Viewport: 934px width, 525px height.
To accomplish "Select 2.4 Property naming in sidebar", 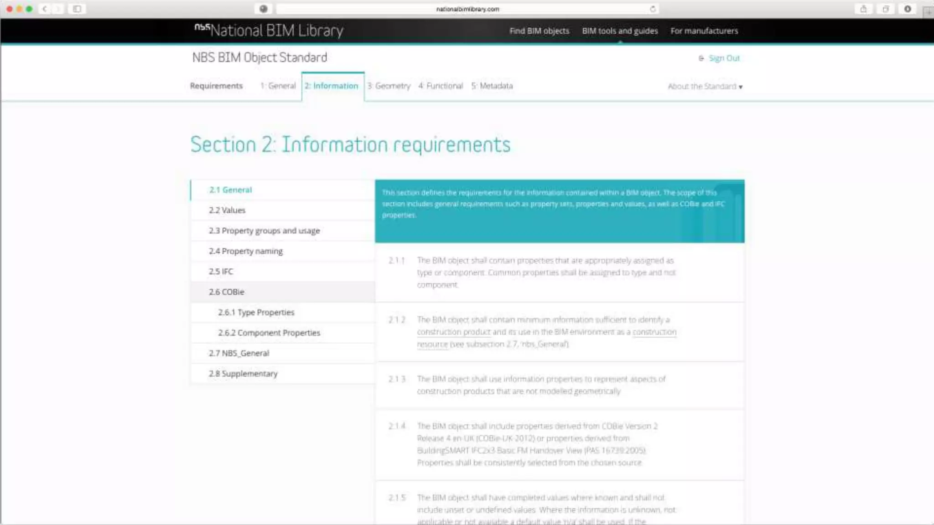I will [x=245, y=251].
